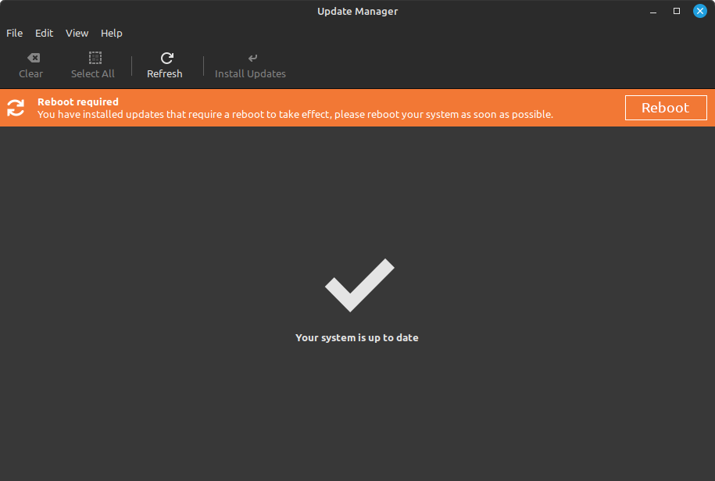Open the View menu

pyautogui.click(x=77, y=33)
